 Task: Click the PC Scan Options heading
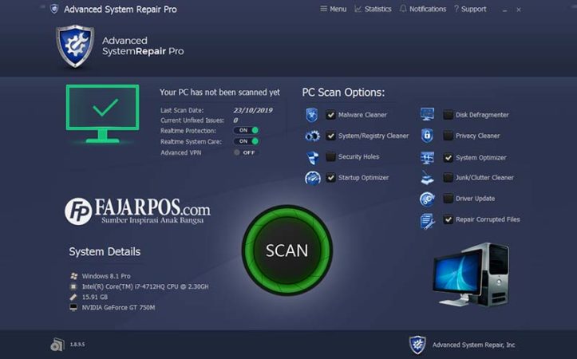click(x=343, y=93)
